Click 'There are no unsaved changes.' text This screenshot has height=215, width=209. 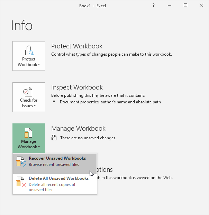pyautogui.click(x=88, y=138)
